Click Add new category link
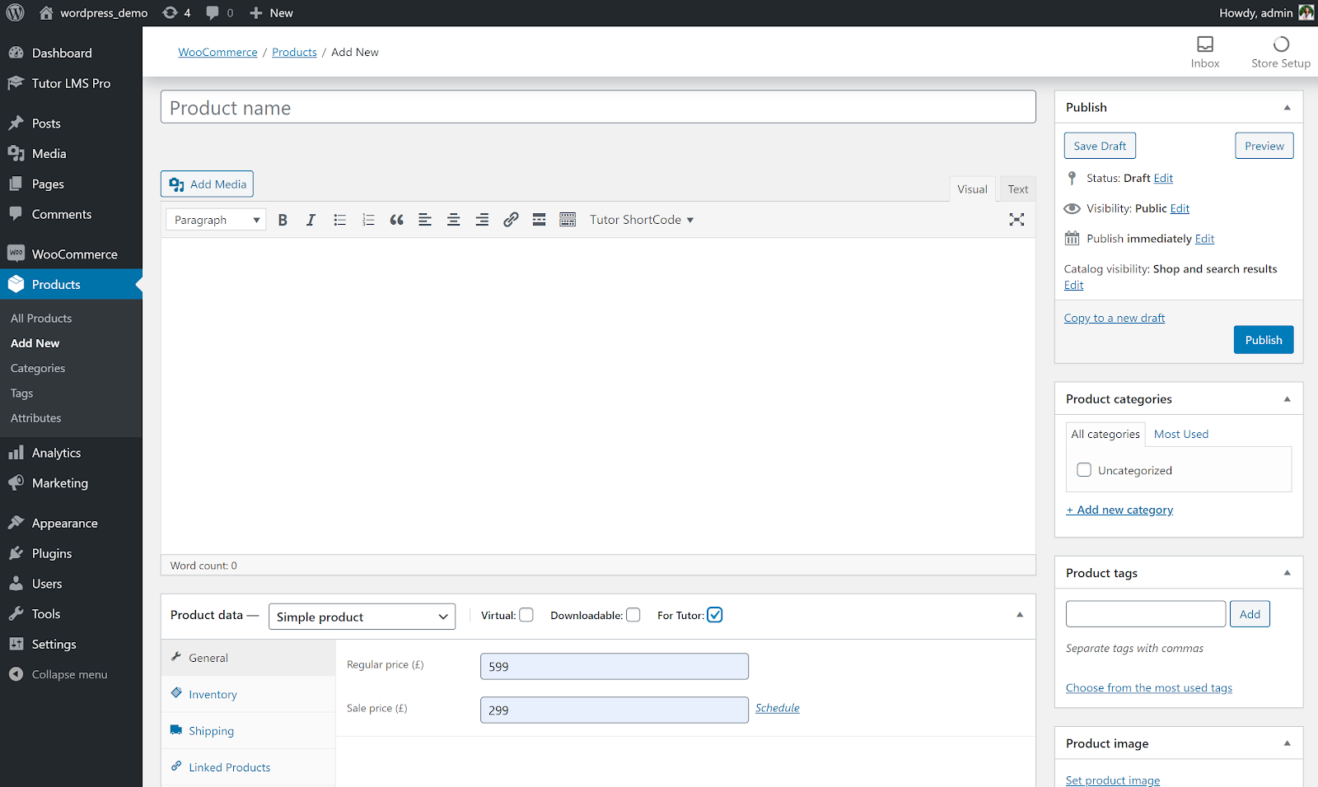 click(1119, 510)
